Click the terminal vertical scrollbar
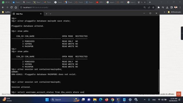Viewport: 183px width, 103px height. 159,81
